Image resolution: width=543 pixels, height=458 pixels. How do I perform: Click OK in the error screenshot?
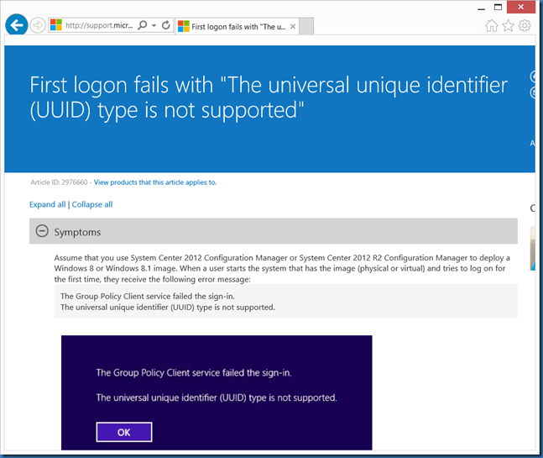click(124, 432)
